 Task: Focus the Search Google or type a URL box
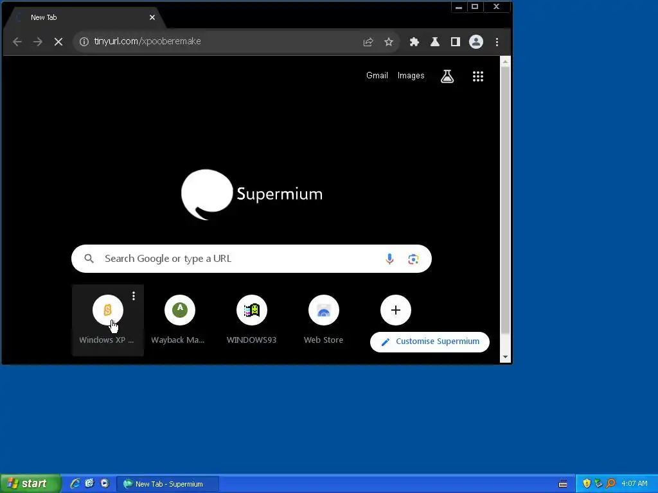click(x=251, y=259)
